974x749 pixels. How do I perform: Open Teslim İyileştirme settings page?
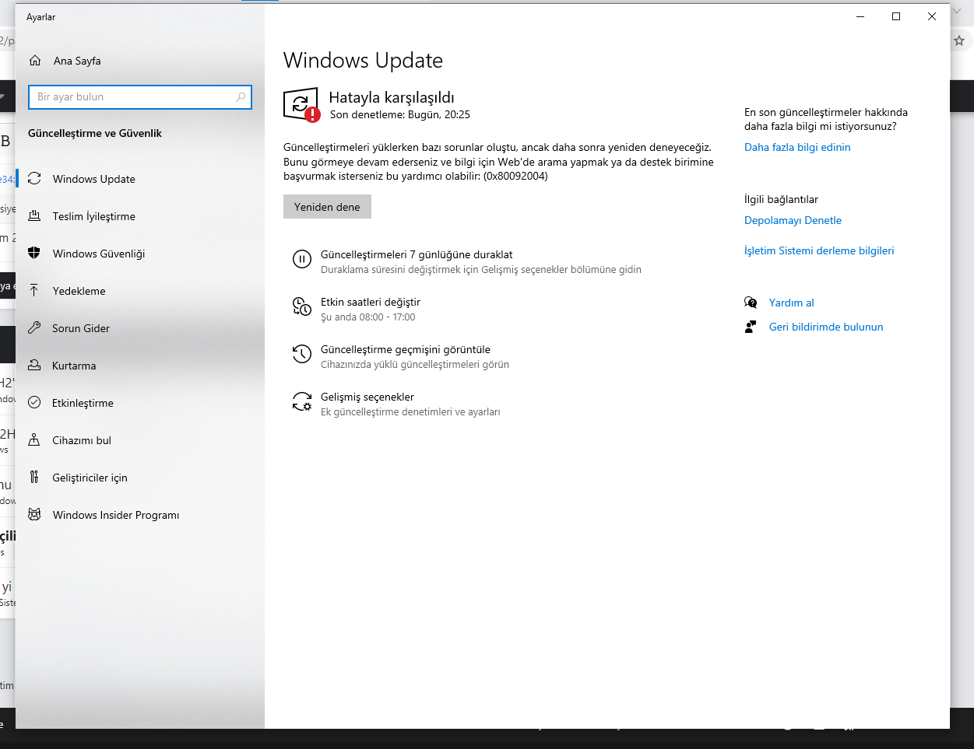coord(140,216)
